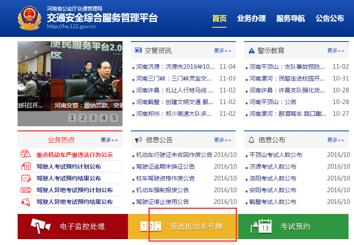
Task: Switch to the 业务办理 menu item
Action: (x=251, y=19)
